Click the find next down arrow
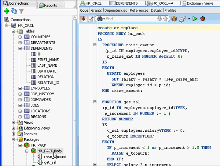Image resolution: width=220 pixels, height=166 pixels. click(x=160, y=19)
